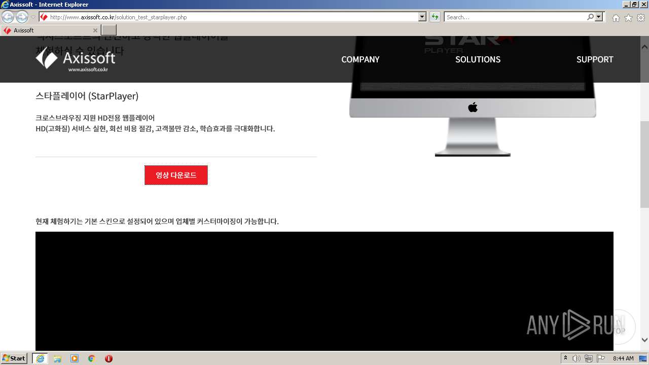Open the recent pages dropdown beside Forward
This screenshot has width=649, height=365.
(33, 17)
